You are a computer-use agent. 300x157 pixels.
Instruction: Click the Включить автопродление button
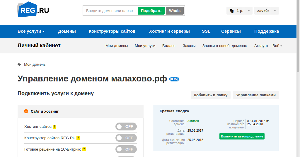242,136
